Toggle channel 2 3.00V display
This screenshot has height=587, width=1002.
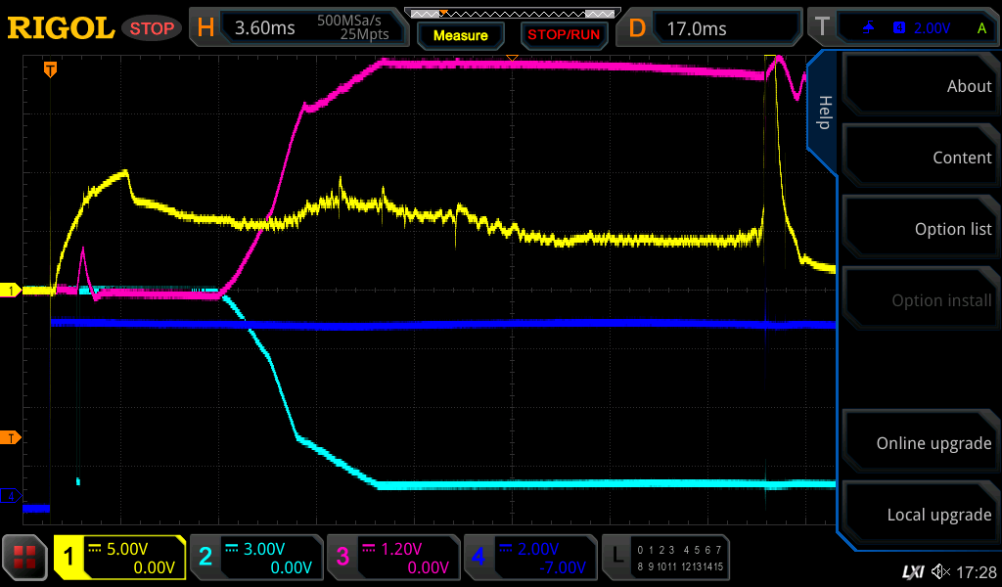pyautogui.click(x=256, y=558)
